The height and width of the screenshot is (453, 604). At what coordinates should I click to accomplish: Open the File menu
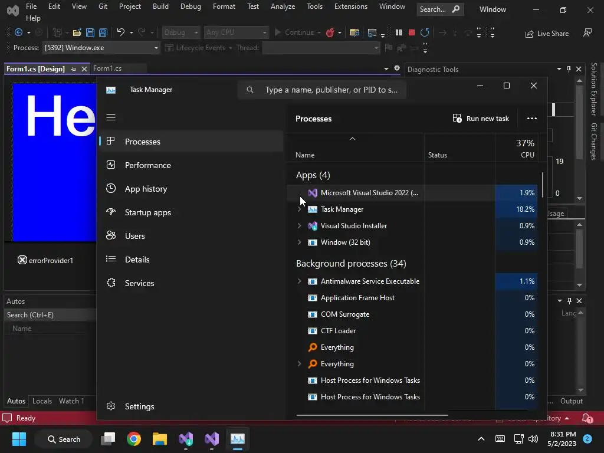pyautogui.click(x=31, y=6)
